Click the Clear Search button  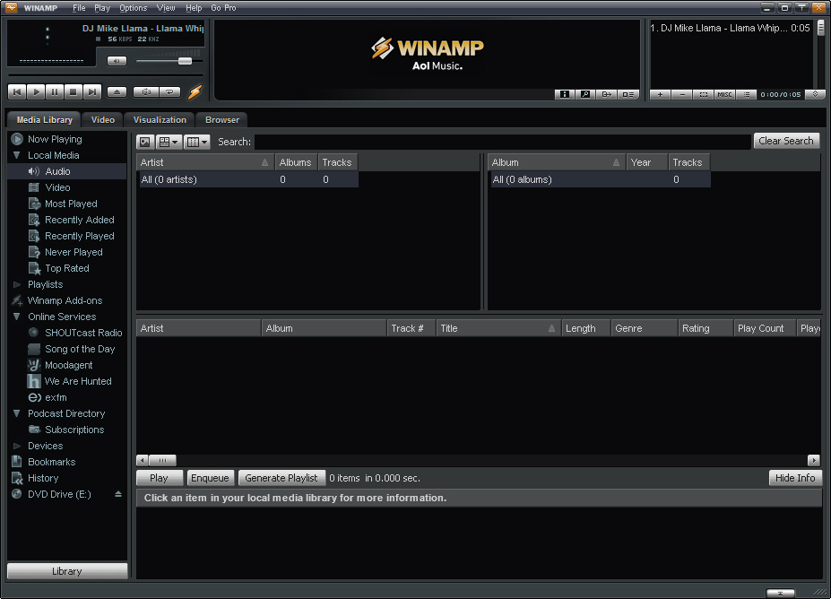coord(785,141)
